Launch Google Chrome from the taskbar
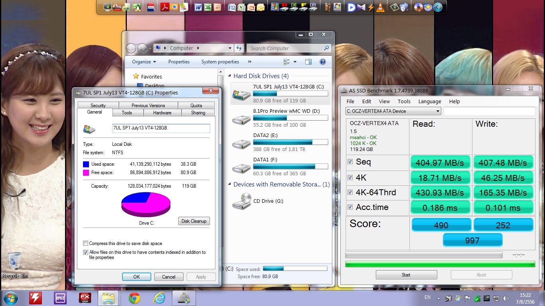 pyautogui.click(x=134, y=298)
